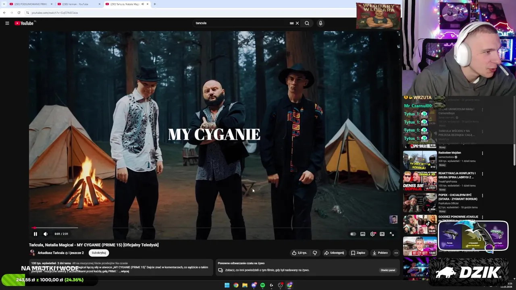Screen dimensions: 516x290
Task: Open the player settings gear
Action: coord(372,234)
